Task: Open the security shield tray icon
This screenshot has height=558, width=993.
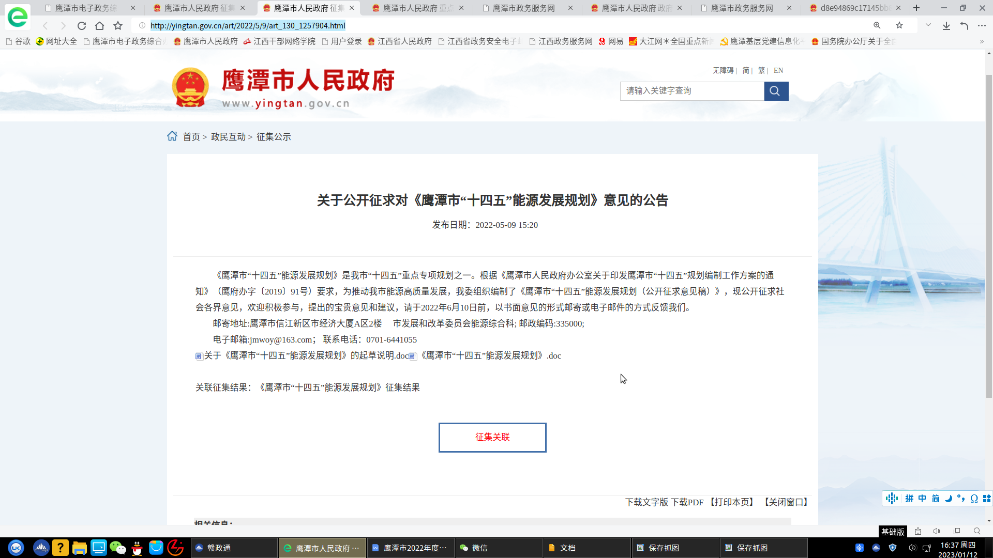Action: [x=893, y=548]
